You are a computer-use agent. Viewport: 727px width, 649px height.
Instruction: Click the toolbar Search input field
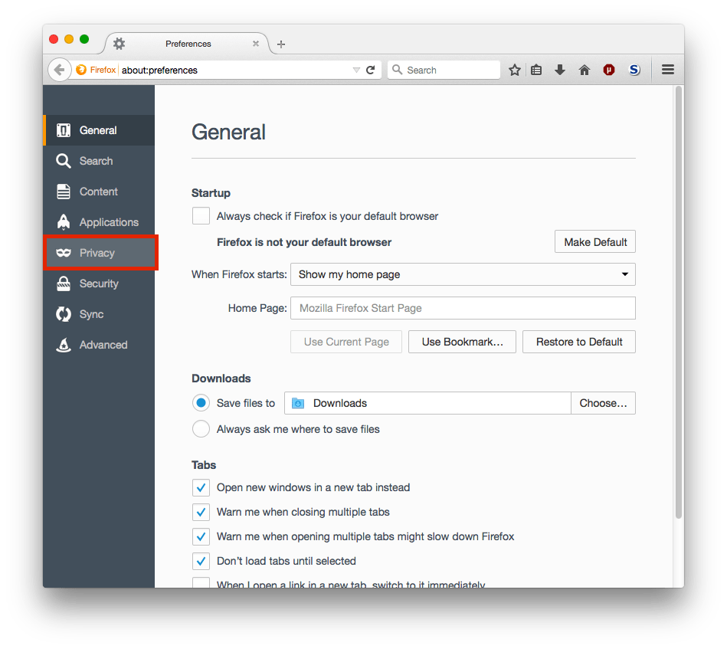click(x=444, y=70)
